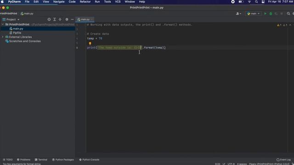Viewport: 294px width, 165px height.
Task: Click the 4 spaces indent widget
Action: 242,164
